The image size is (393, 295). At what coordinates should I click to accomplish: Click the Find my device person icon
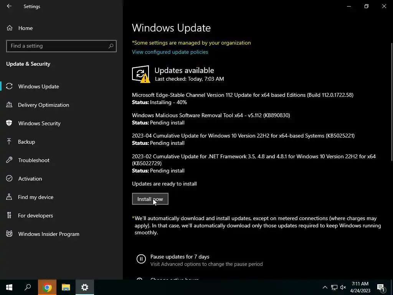(9, 197)
